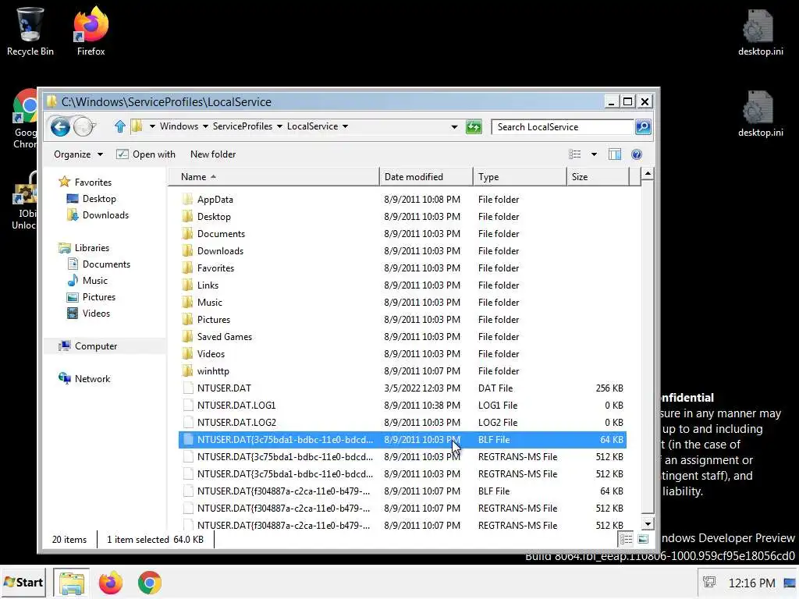The image size is (799, 599).
Task: Click scrollbar down arrow in file list
Action: pos(648,524)
